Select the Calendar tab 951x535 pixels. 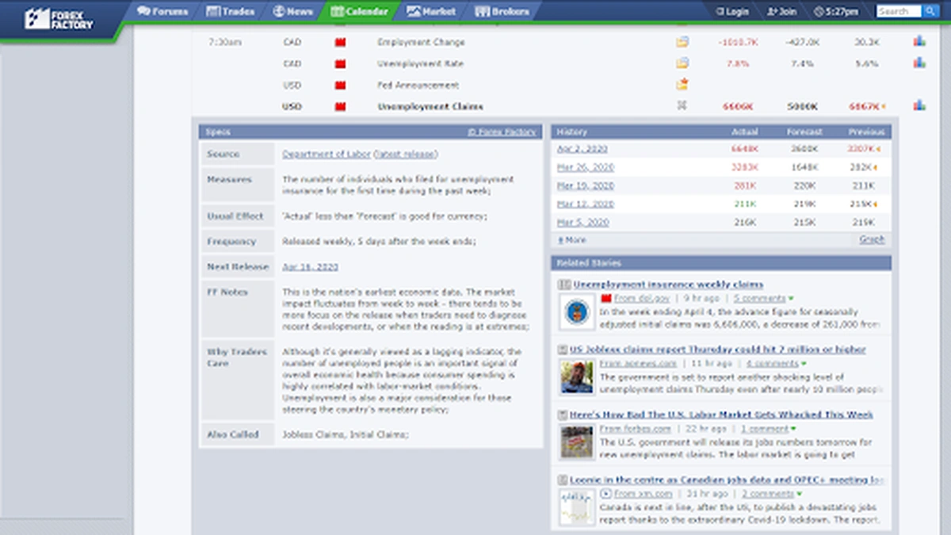359,11
